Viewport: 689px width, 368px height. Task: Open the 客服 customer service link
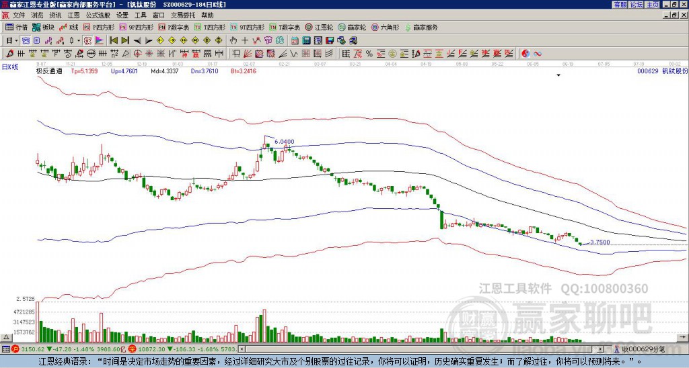tap(620, 5)
